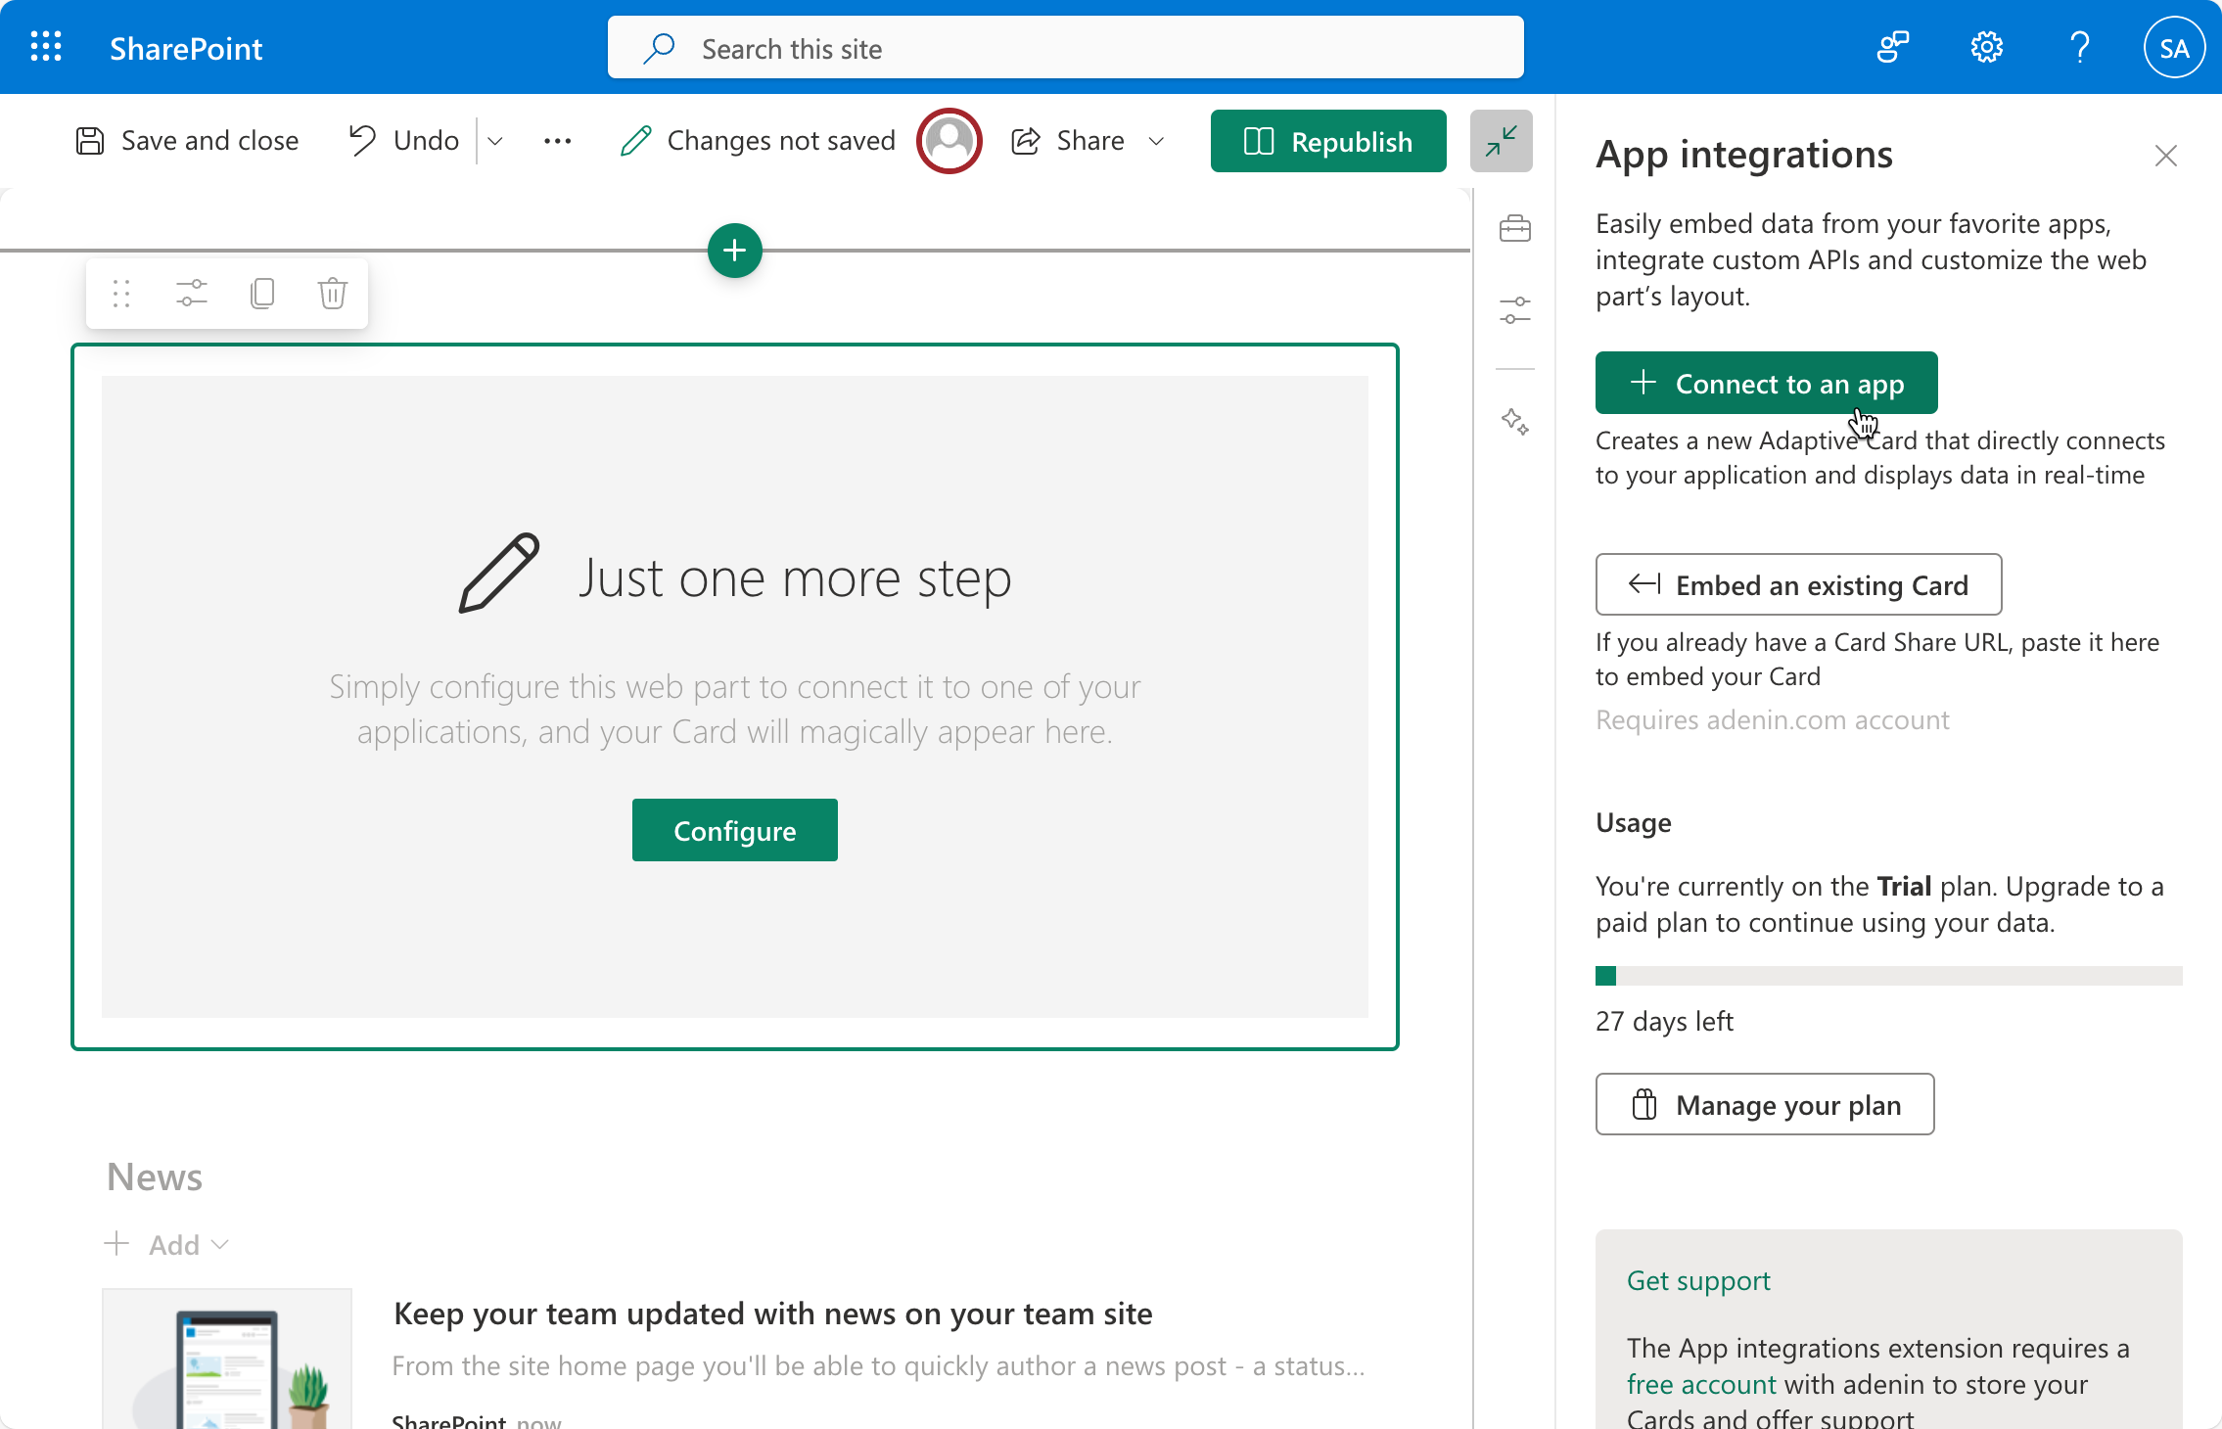
Task: Open web part edit properties icon
Action: pos(192,294)
